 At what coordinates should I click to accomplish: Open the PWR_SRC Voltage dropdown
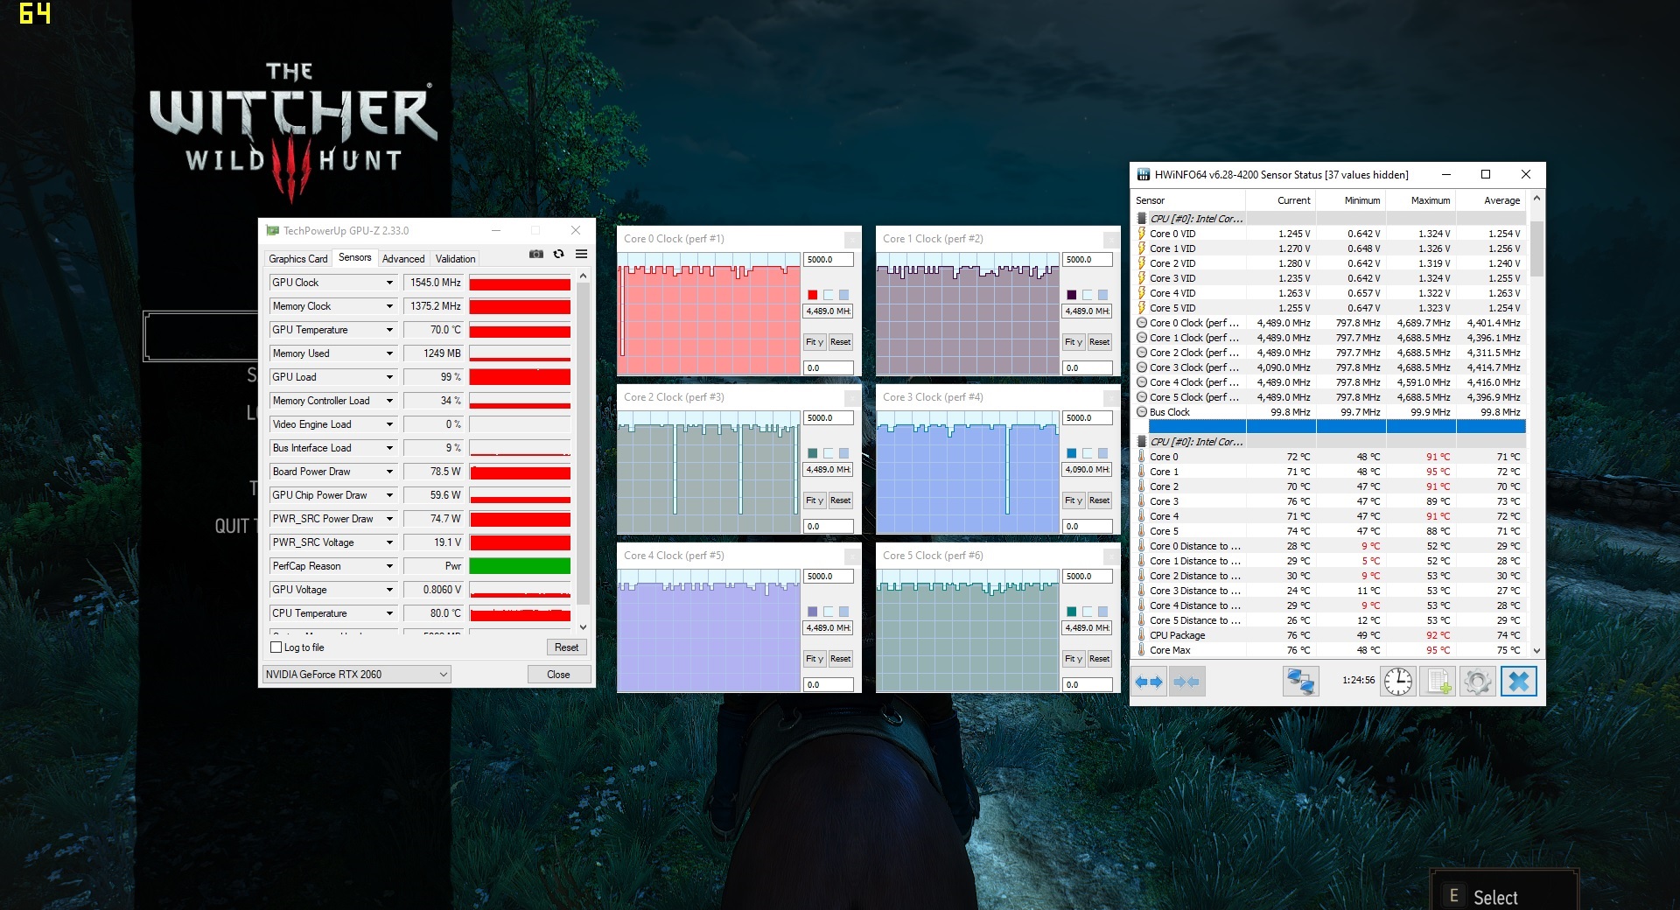[x=390, y=542]
